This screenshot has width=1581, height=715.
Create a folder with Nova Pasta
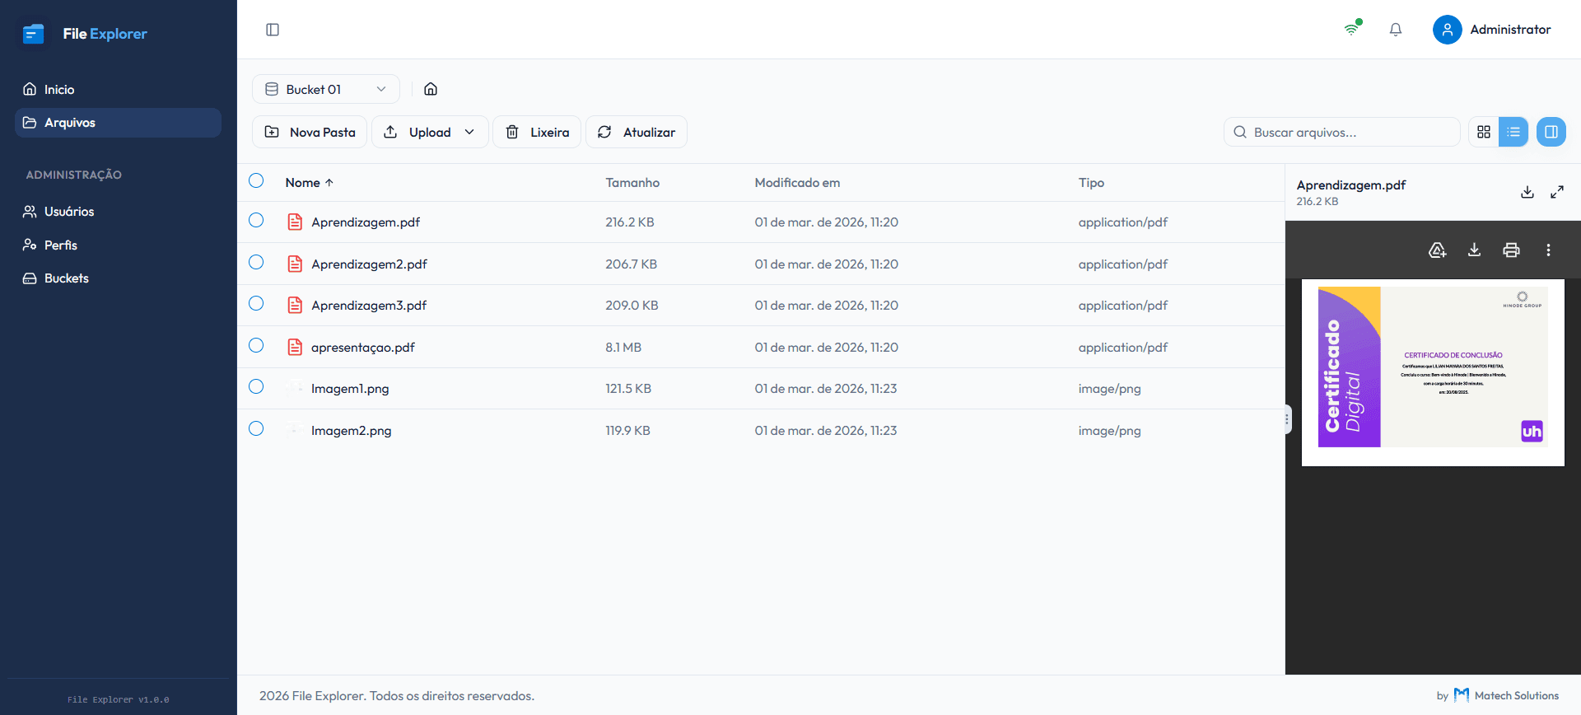310,132
